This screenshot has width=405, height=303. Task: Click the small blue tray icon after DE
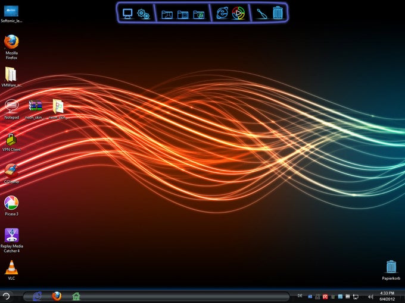(x=310, y=297)
